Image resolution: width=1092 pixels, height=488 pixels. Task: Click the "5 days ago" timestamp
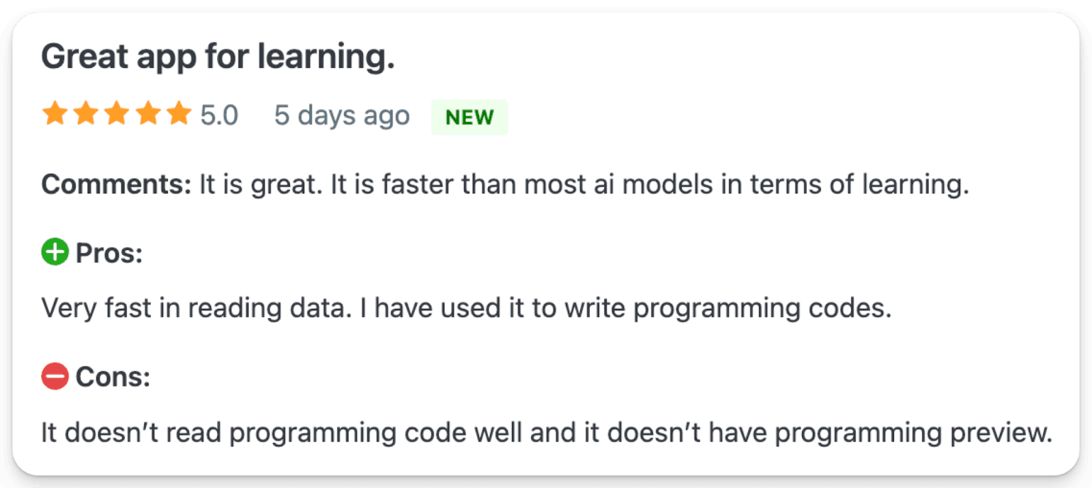click(342, 115)
